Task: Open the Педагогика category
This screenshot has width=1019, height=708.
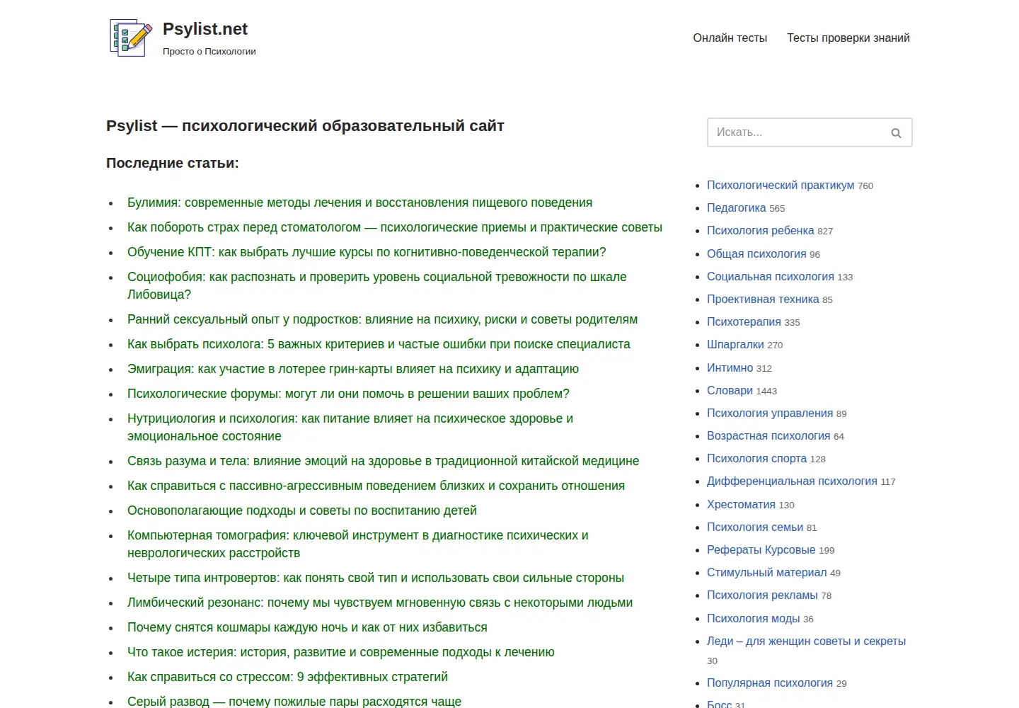Action: (737, 208)
